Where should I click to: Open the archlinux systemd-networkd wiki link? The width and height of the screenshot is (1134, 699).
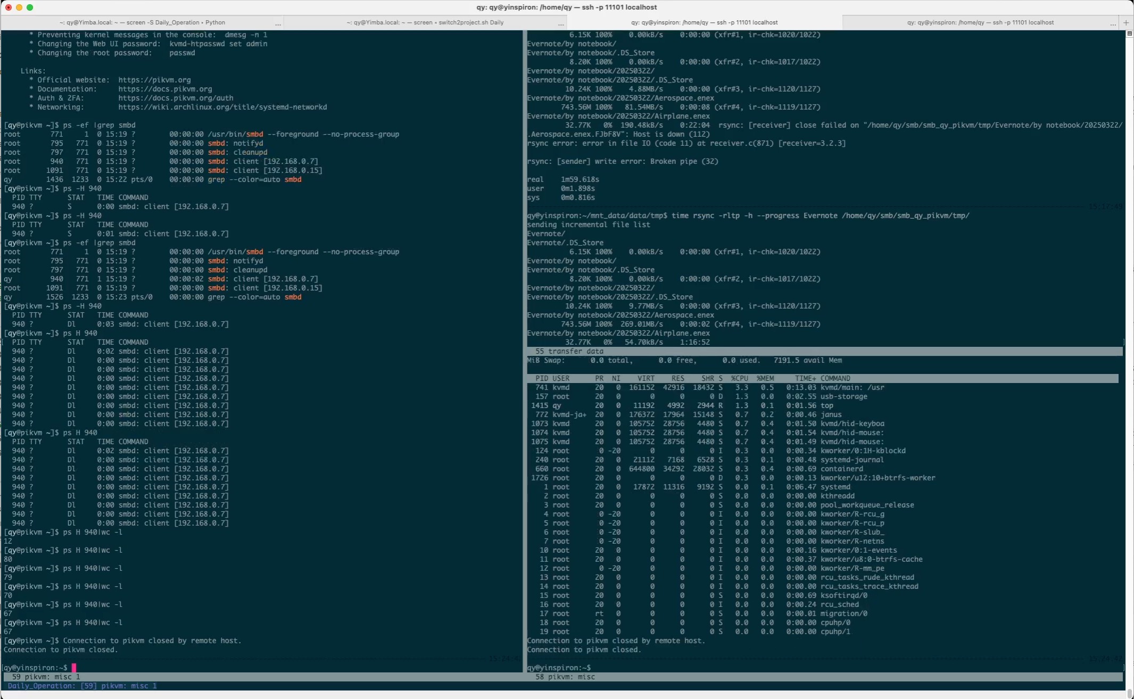tap(222, 107)
